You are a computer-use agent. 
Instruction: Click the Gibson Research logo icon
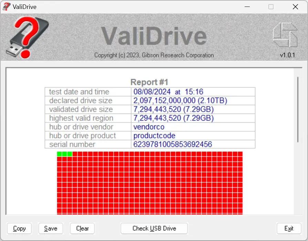(x=285, y=35)
